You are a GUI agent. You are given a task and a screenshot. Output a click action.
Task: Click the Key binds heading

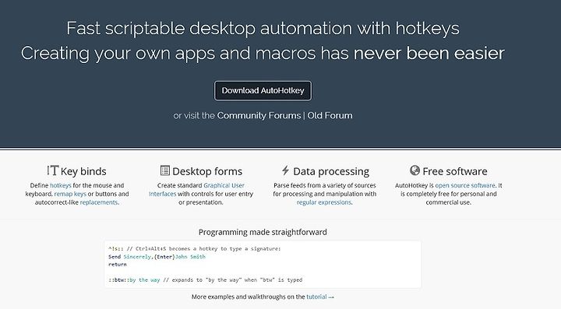[x=83, y=171]
